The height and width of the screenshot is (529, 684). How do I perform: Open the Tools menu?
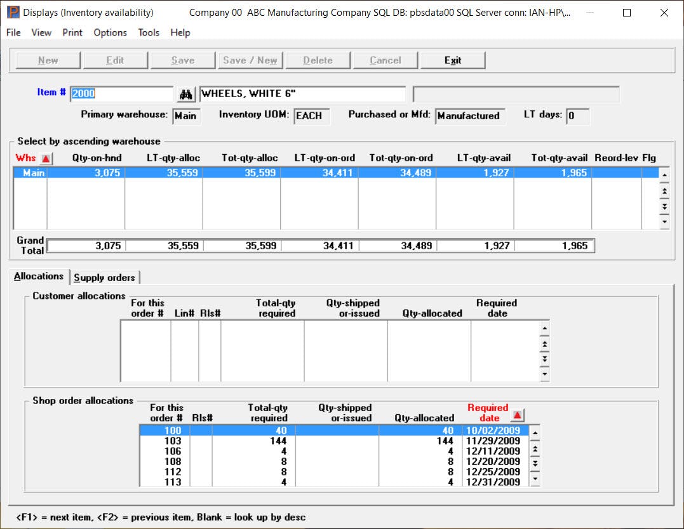point(149,32)
